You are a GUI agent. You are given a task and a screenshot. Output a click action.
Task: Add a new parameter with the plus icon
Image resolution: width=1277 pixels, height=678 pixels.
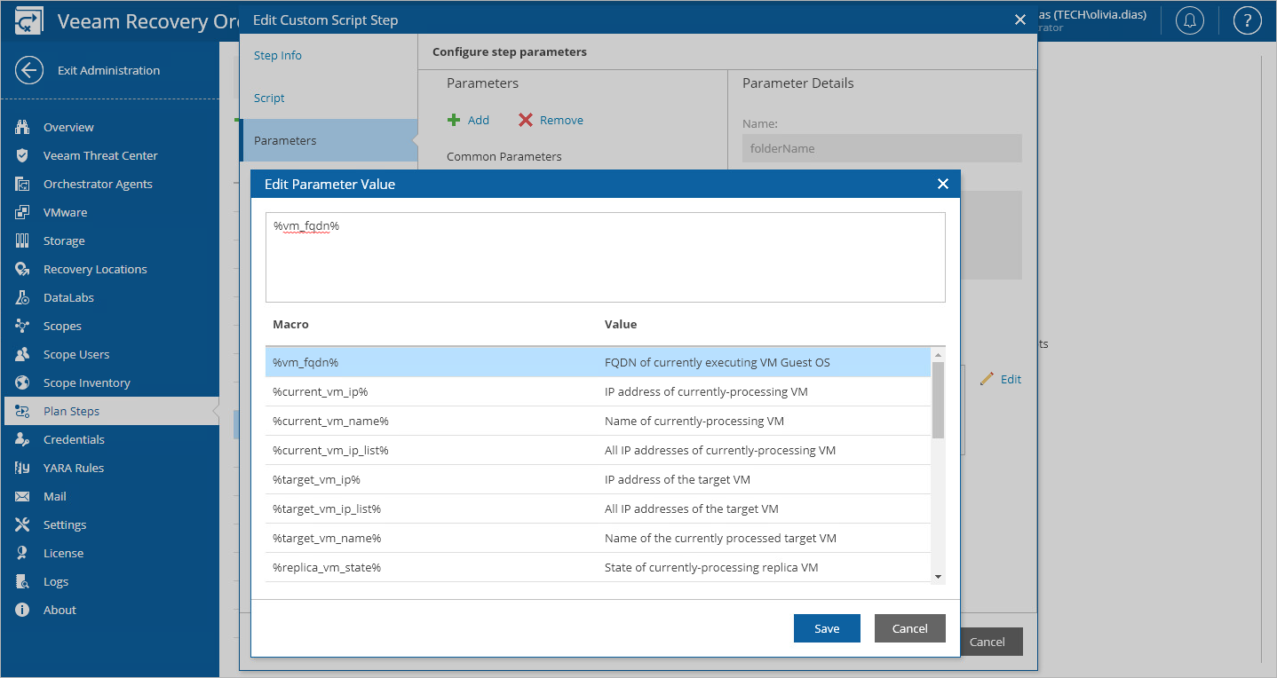469,120
